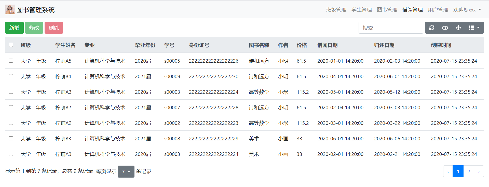
Task: Open 借阅管理 menu
Action: (x=413, y=10)
